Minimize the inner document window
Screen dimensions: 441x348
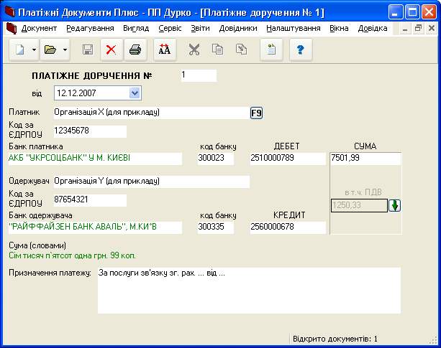click(405, 29)
